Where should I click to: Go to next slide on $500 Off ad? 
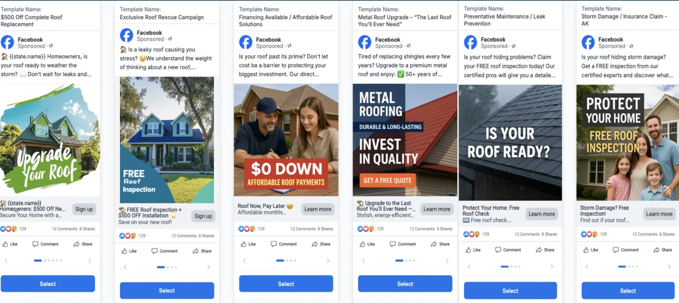[89, 261]
